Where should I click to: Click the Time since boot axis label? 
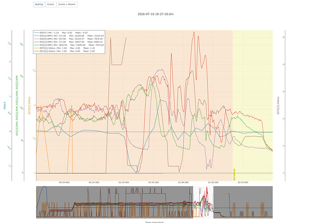pyautogui.click(x=154, y=222)
